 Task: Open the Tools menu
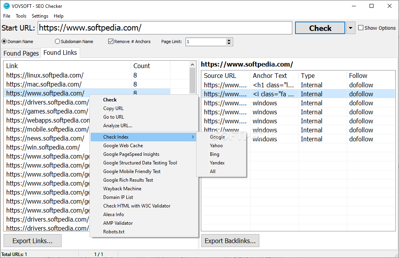point(21,16)
